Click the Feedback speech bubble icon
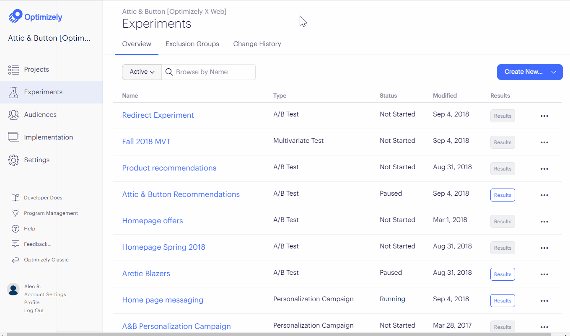Image resolution: width=570 pixels, height=336 pixels. pos(16,244)
